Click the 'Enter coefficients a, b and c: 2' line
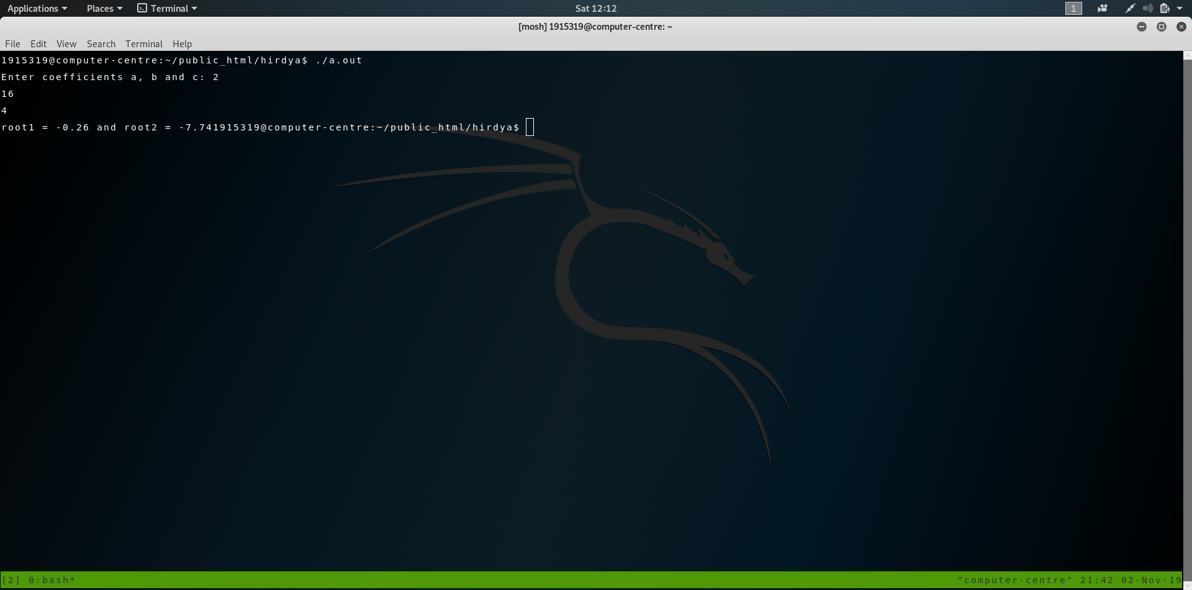The image size is (1192, 590). tap(110, 77)
